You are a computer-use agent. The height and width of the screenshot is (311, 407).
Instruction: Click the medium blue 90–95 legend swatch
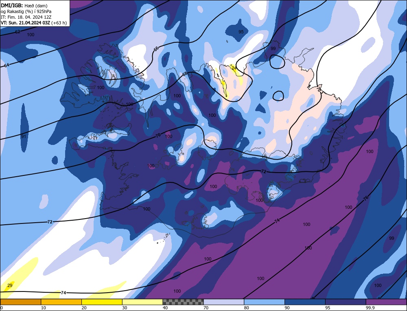[x=305, y=302]
